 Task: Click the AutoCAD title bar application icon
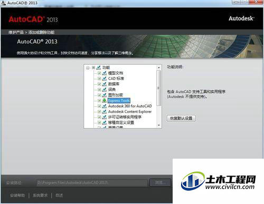[3, 3]
